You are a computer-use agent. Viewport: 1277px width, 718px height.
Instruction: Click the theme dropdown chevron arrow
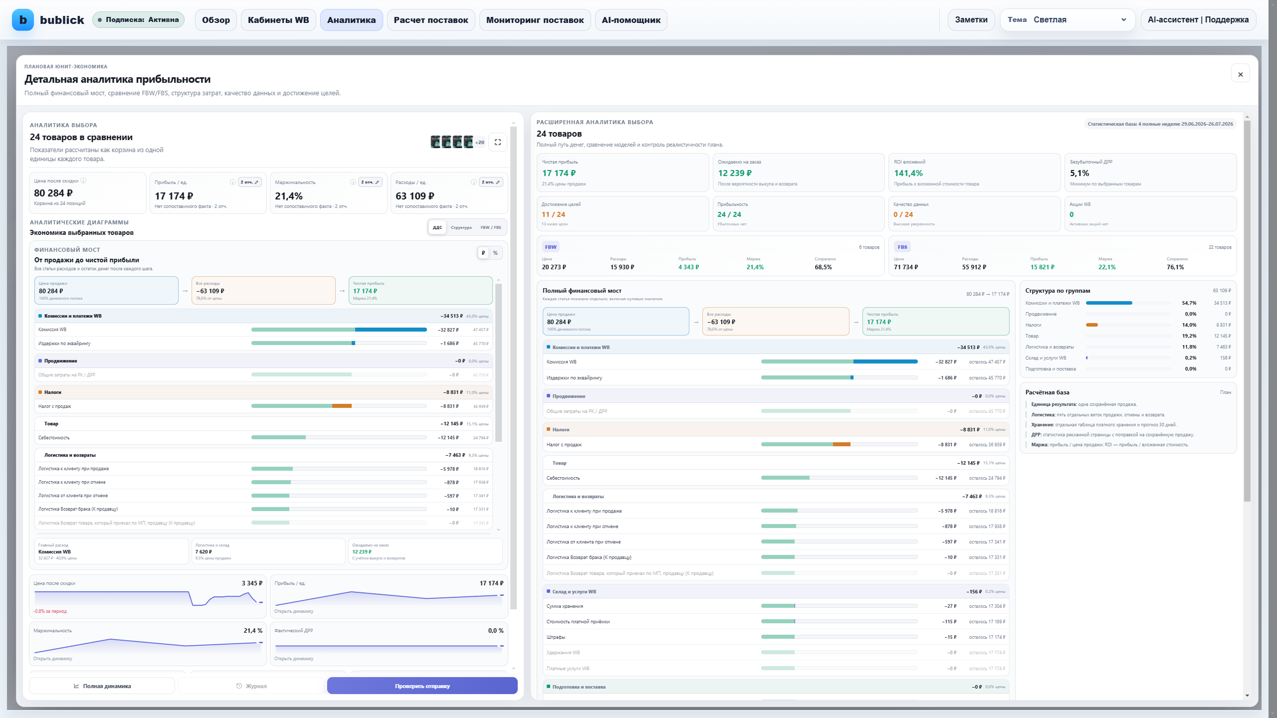pos(1124,20)
